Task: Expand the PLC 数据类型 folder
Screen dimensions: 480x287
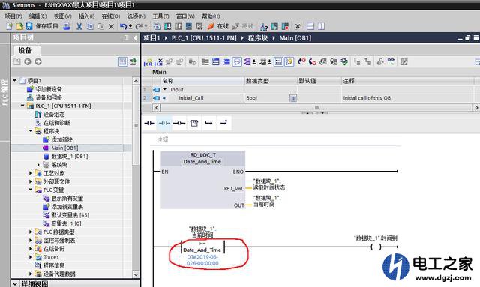Action: 30,232
